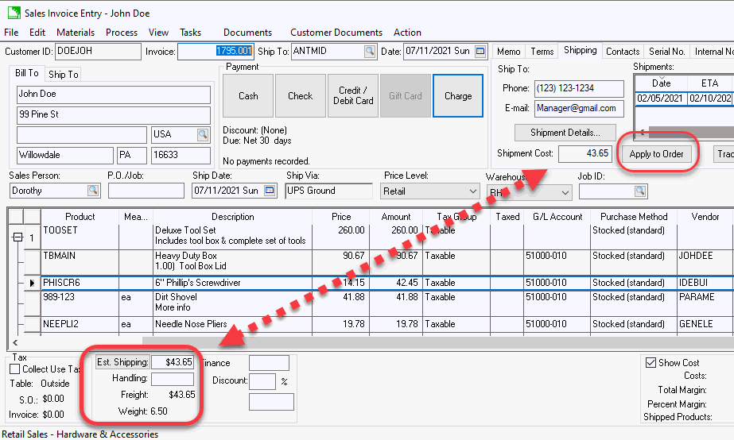This screenshot has width=734, height=440.
Task: Click the country USA lookup icon
Action: [203, 134]
